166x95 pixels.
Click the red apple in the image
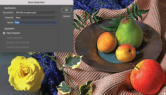(148, 77)
